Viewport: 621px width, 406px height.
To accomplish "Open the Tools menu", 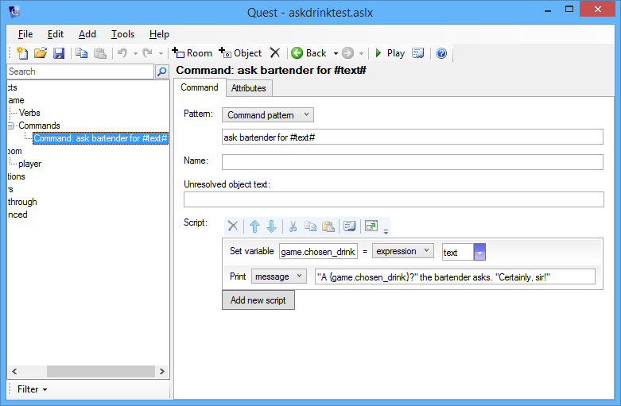I will click(122, 34).
